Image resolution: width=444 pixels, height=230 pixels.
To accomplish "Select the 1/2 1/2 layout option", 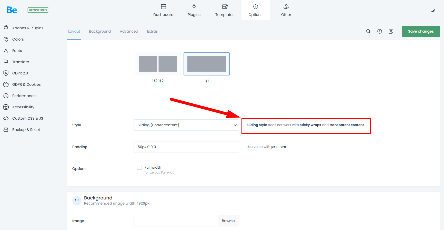I will pos(158,64).
